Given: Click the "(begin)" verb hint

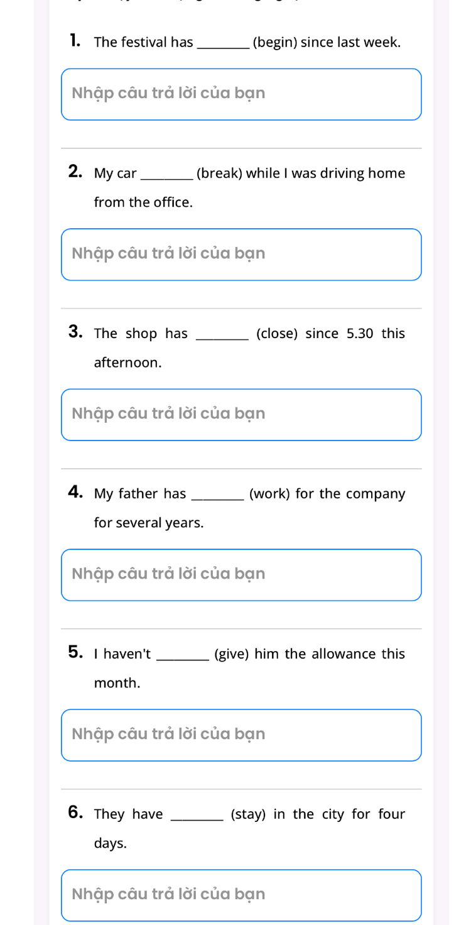Looking at the screenshot, I should (x=274, y=43).
